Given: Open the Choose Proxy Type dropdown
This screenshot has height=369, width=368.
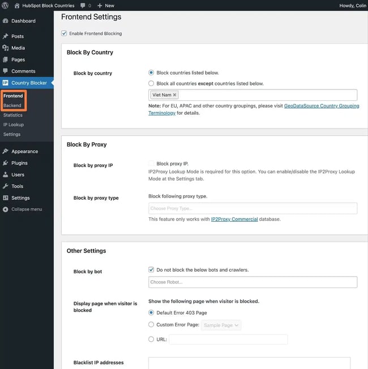Looking at the screenshot, I should click(253, 208).
